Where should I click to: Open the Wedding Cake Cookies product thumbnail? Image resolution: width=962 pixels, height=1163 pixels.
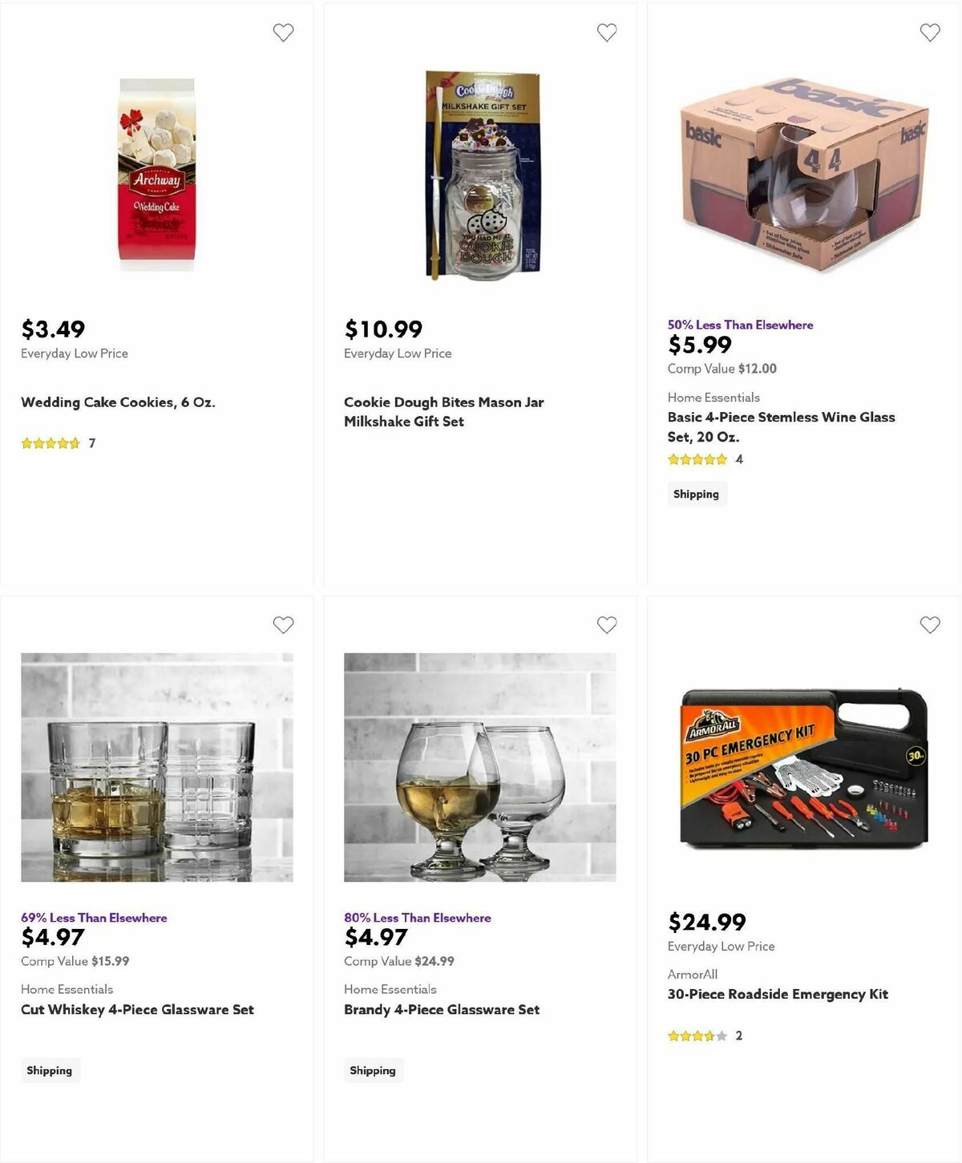pos(158,172)
